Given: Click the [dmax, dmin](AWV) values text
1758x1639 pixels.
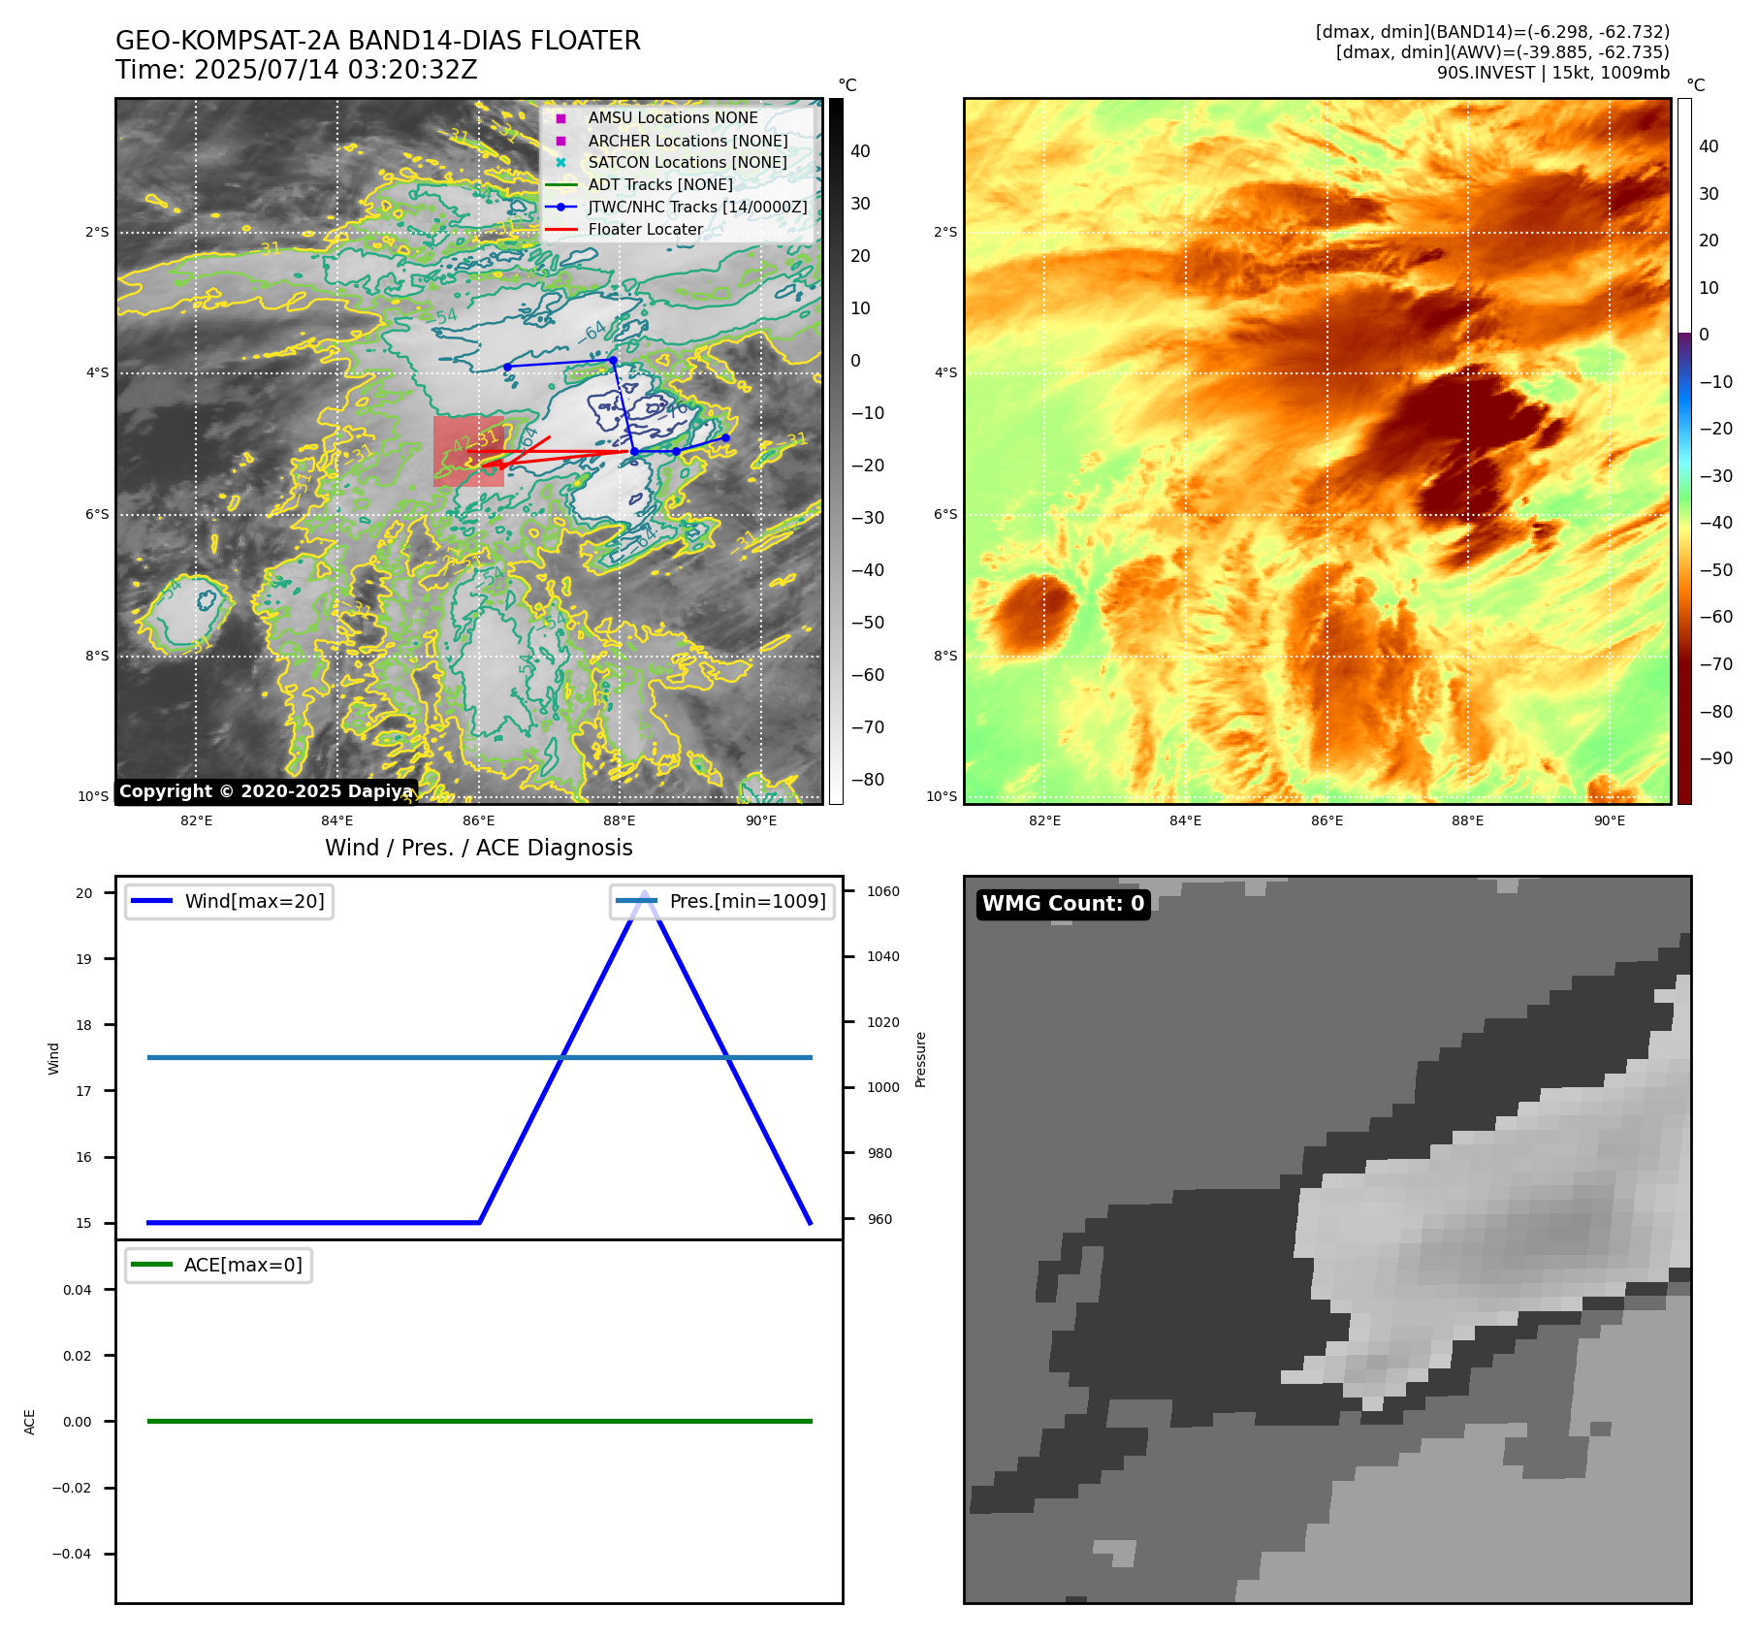Looking at the screenshot, I should [x=1503, y=52].
